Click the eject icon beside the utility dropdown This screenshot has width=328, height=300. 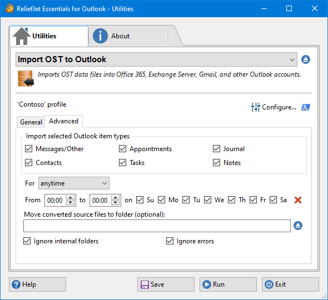click(306, 59)
